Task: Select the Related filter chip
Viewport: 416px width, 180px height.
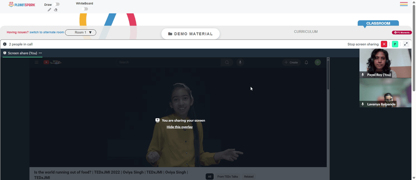Action: coord(249,177)
